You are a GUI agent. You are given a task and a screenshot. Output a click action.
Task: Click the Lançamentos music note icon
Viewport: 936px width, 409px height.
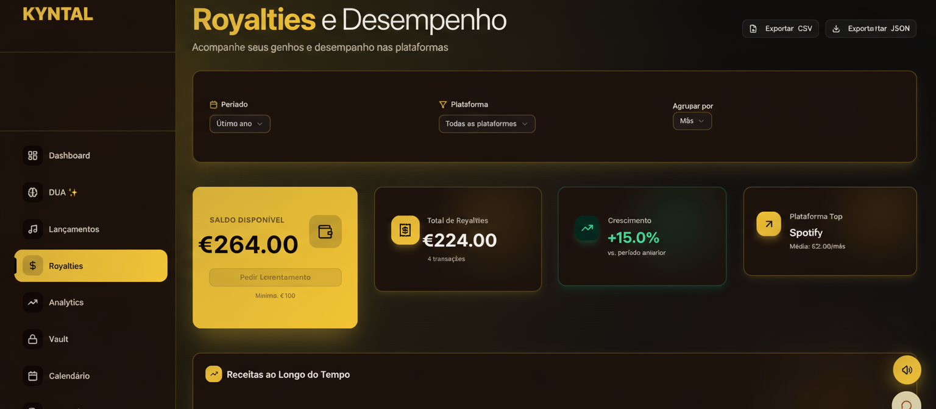(x=33, y=229)
